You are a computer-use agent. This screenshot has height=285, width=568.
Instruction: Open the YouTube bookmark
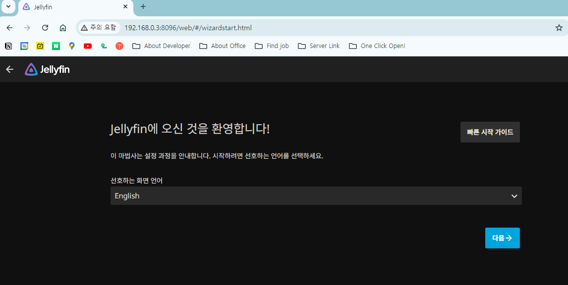pyautogui.click(x=88, y=46)
